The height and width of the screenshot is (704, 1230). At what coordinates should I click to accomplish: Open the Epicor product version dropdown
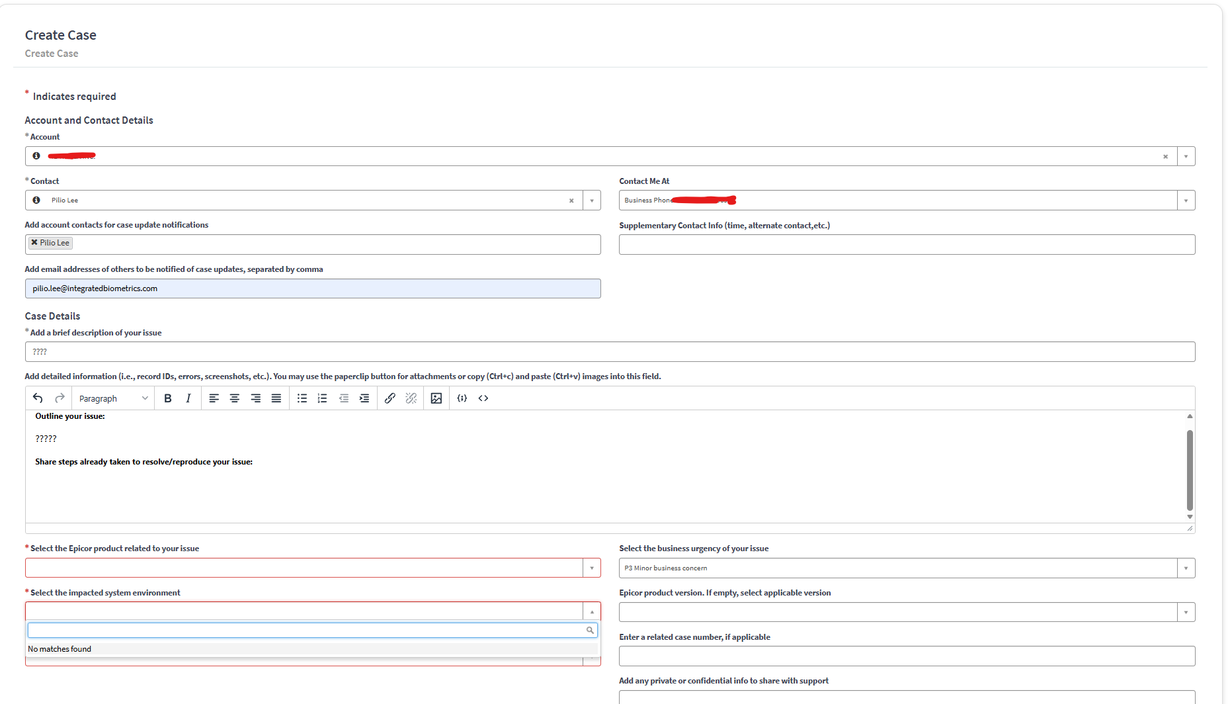[x=1186, y=612]
